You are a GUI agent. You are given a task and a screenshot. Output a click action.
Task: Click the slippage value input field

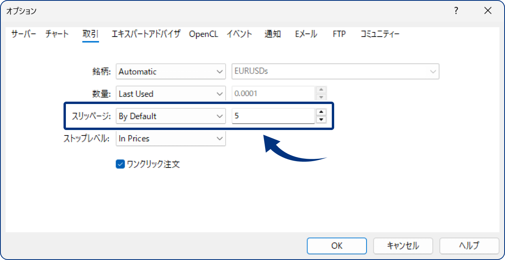click(x=272, y=116)
